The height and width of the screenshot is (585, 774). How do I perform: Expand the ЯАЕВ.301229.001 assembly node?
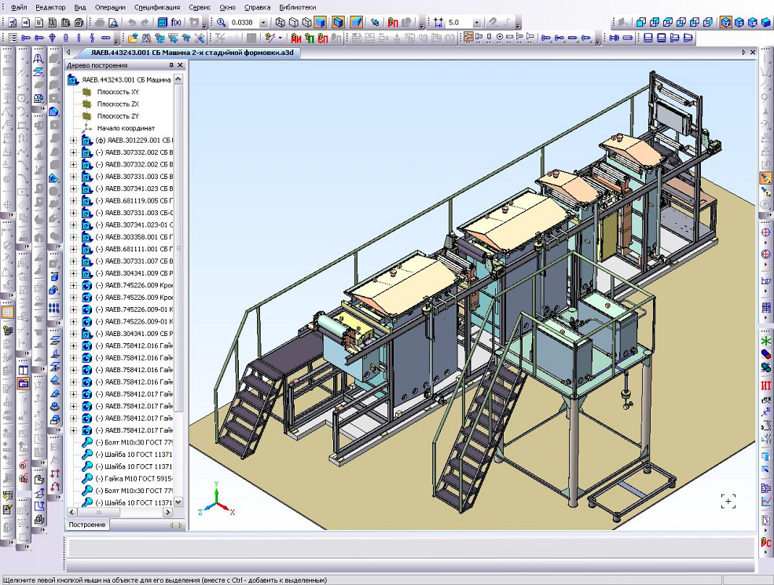click(x=74, y=141)
